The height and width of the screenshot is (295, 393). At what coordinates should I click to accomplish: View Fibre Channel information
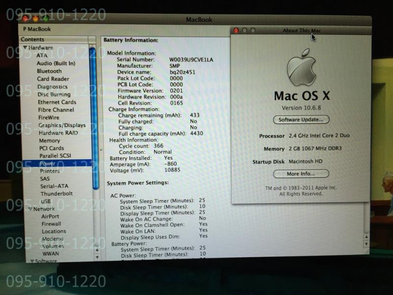coord(56,110)
